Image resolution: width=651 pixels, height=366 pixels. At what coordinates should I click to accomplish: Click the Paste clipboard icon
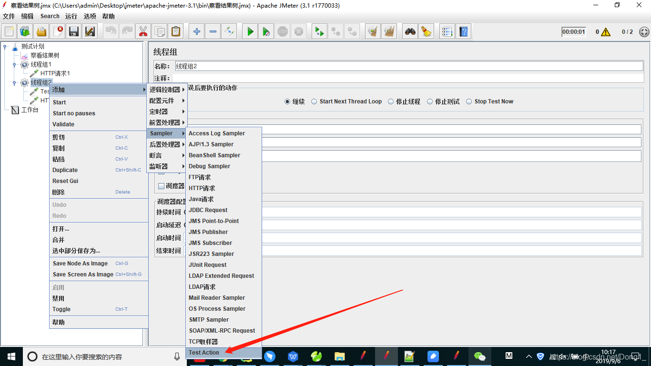pos(176,31)
